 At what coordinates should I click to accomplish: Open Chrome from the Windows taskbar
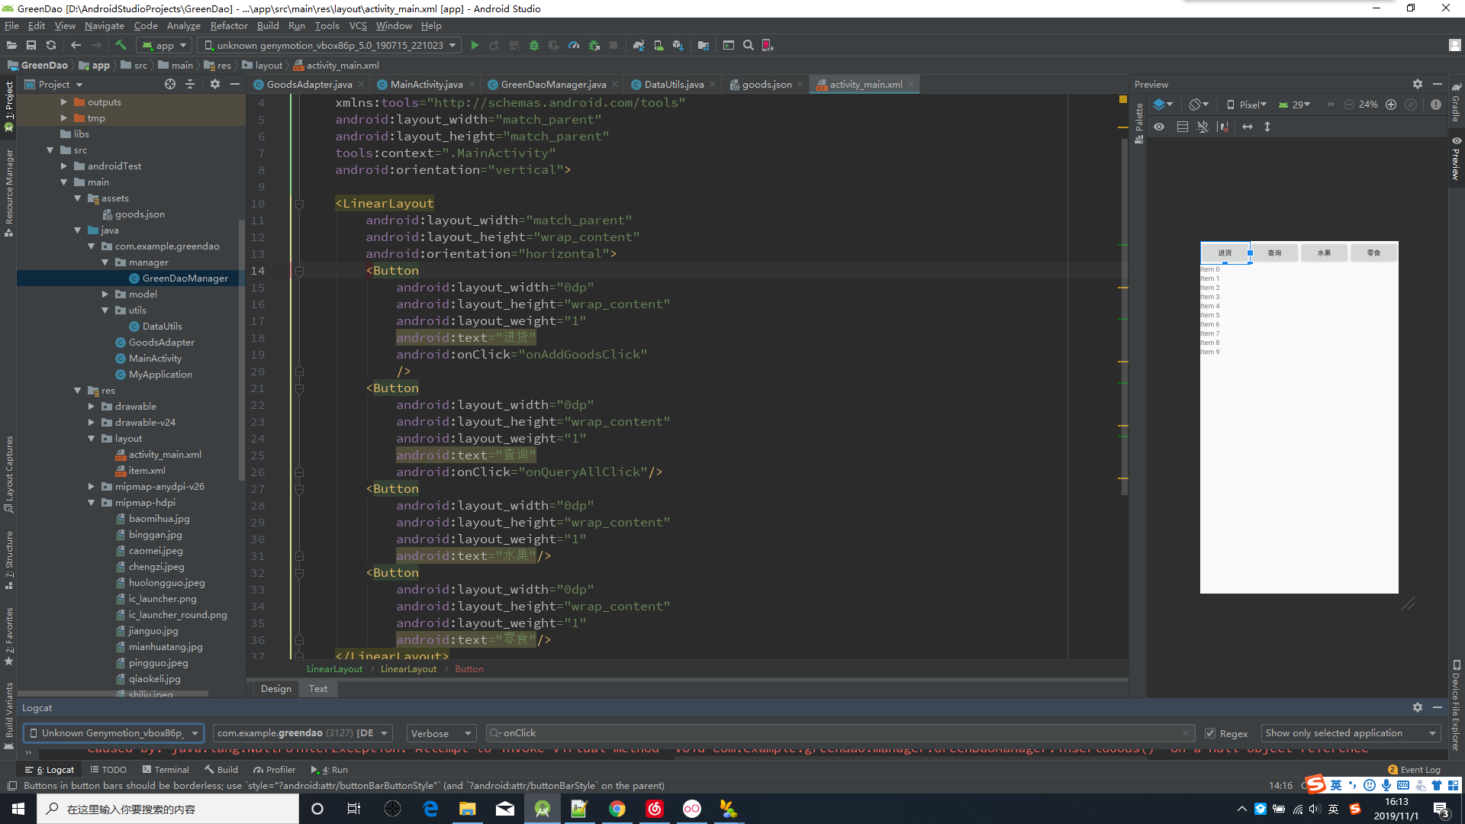(x=617, y=809)
